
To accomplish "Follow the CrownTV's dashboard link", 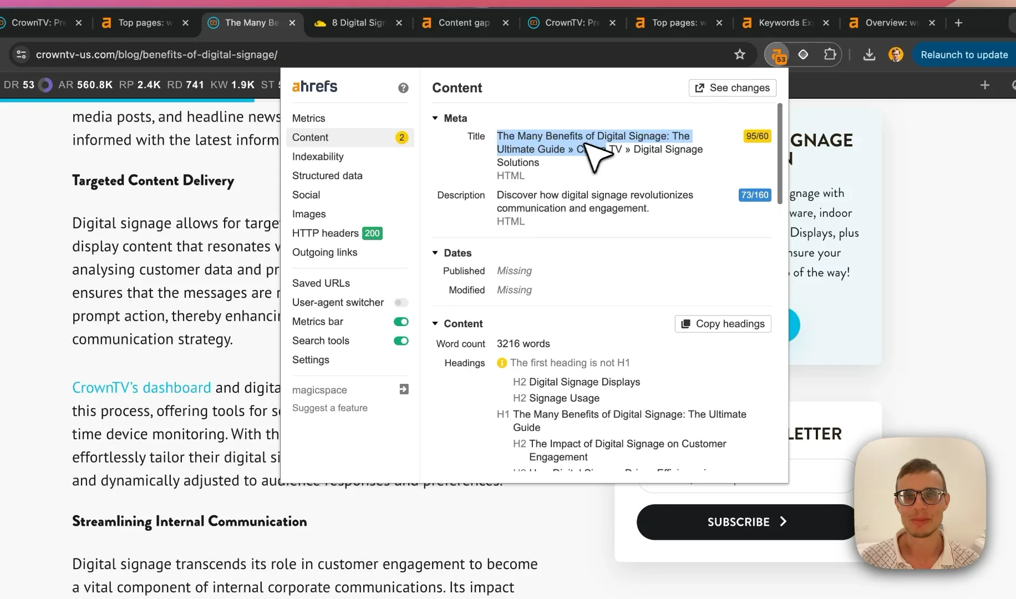I will 141,387.
